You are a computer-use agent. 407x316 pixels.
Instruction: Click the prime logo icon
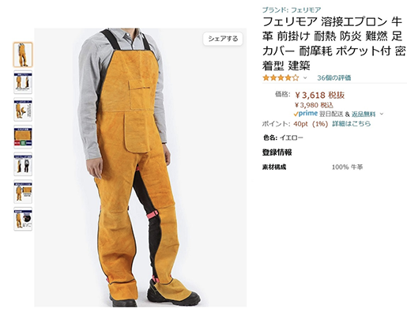306,114
